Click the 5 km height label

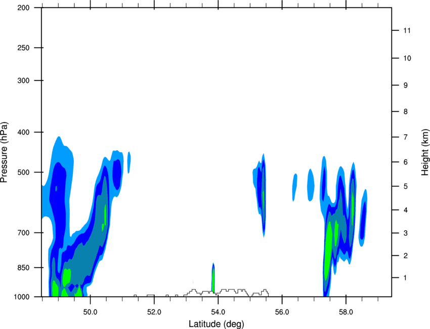coord(406,187)
